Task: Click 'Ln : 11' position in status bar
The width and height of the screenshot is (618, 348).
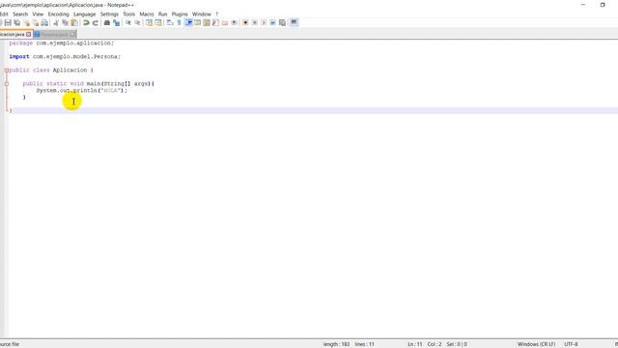Action: pyautogui.click(x=414, y=344)
